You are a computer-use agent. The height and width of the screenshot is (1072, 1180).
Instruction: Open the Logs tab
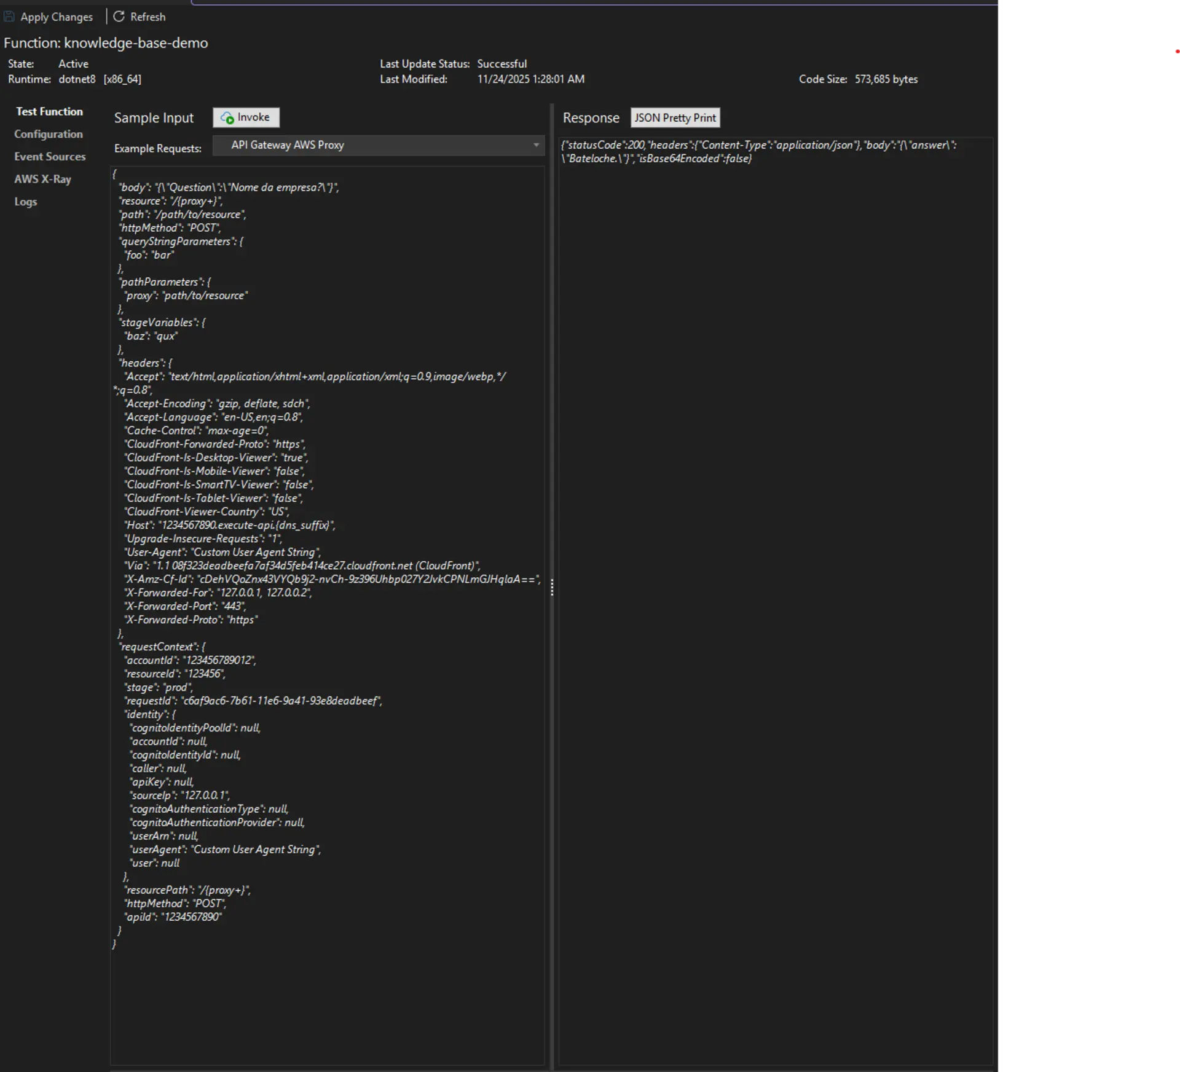pyautogui.click(x=25, y=202)
